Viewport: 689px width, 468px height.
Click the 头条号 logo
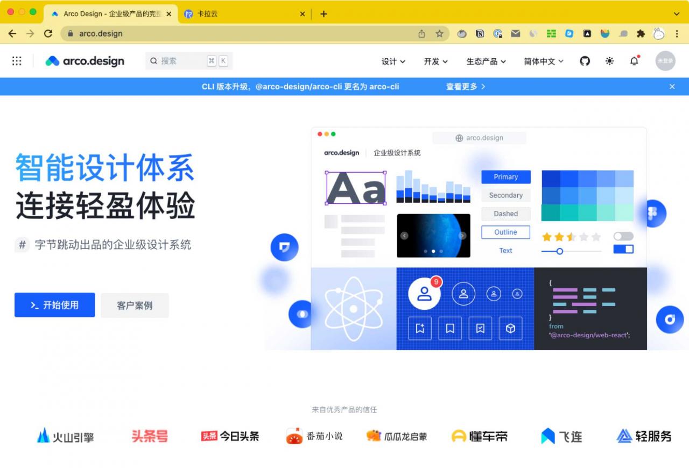(150, 436)
